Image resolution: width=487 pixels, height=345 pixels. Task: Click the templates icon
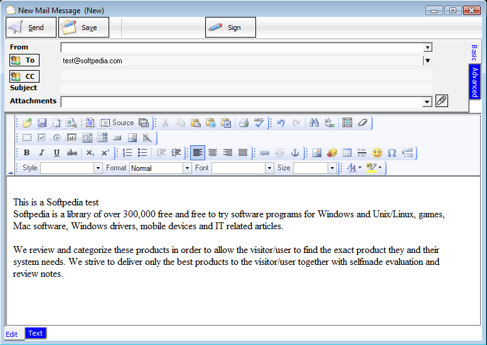pyautogui.click(x=90, y=123)
